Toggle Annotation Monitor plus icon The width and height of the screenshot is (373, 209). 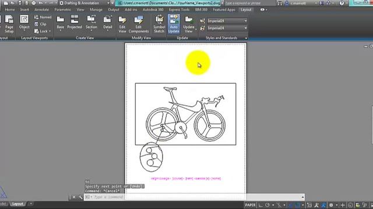343,205
